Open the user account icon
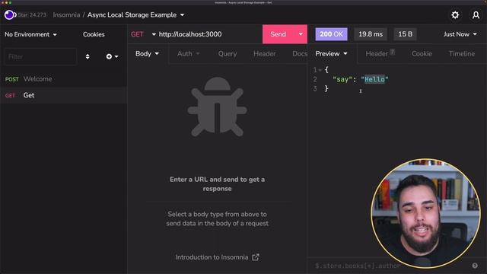This screenshot has height=274, width=487. (x=476, y=15)
